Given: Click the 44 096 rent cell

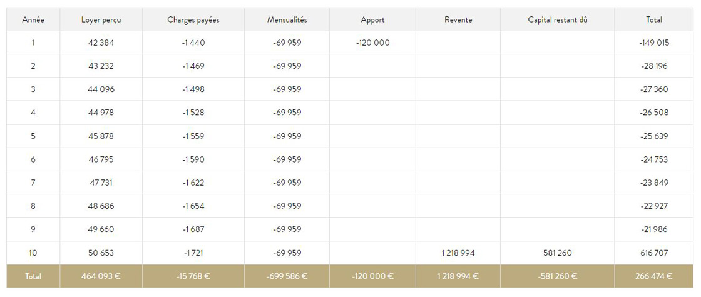Looking at the screenshot, I should click(x=101, y=89).
